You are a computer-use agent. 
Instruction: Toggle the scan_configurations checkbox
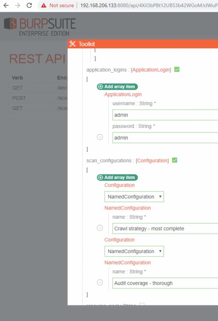pos(174,160)
